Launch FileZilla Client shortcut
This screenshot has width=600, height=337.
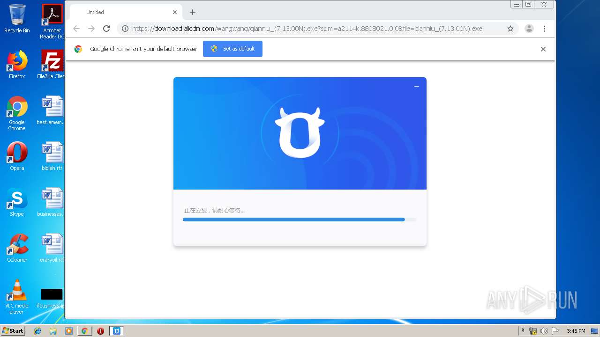[x=52, y=65]
